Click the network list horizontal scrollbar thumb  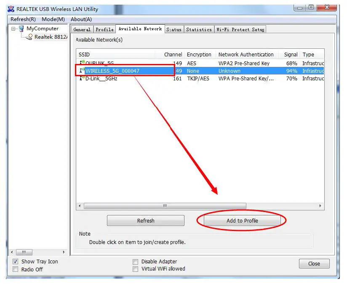(165, 206)
